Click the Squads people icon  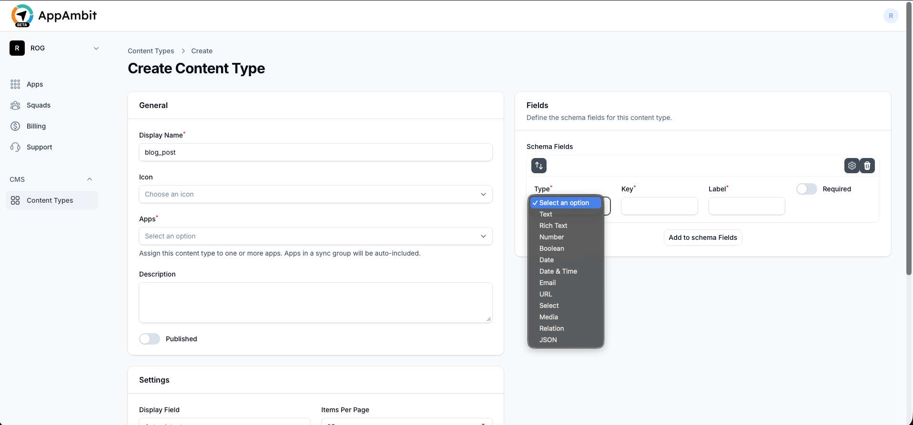click(x=15, y=105)
